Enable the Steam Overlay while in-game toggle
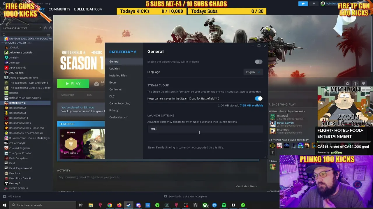The height and width of the screenshot is (209, 373). click(258, 62)
